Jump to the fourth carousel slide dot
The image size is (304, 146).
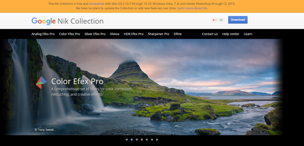142,139
